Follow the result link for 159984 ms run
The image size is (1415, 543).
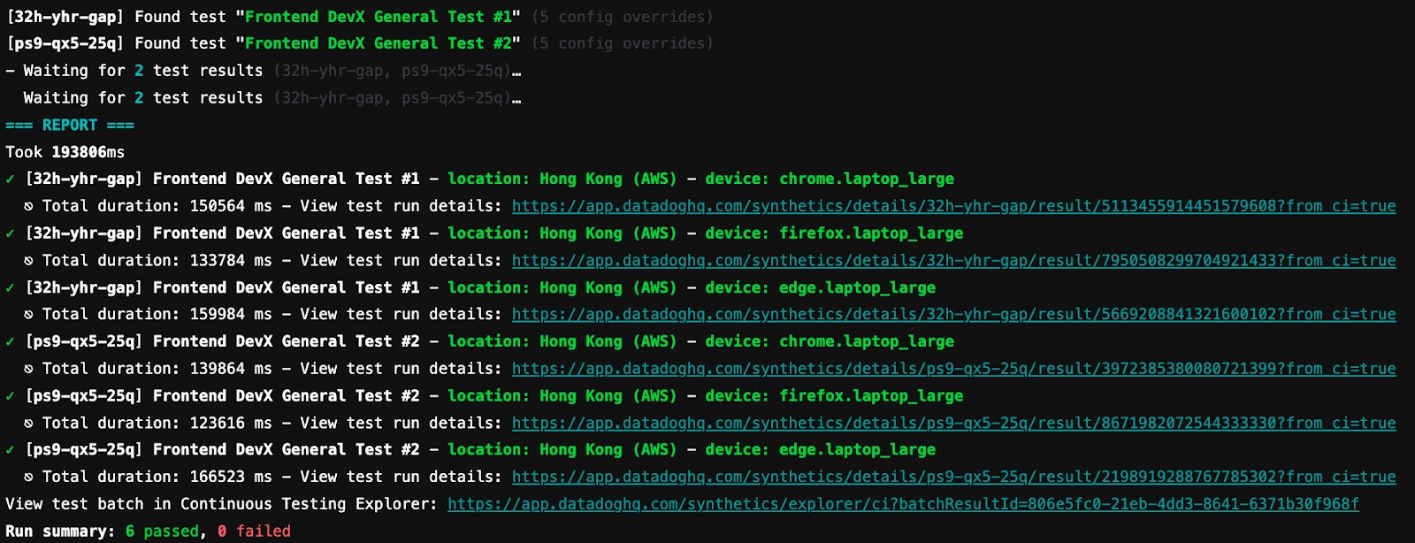(953, 315)
